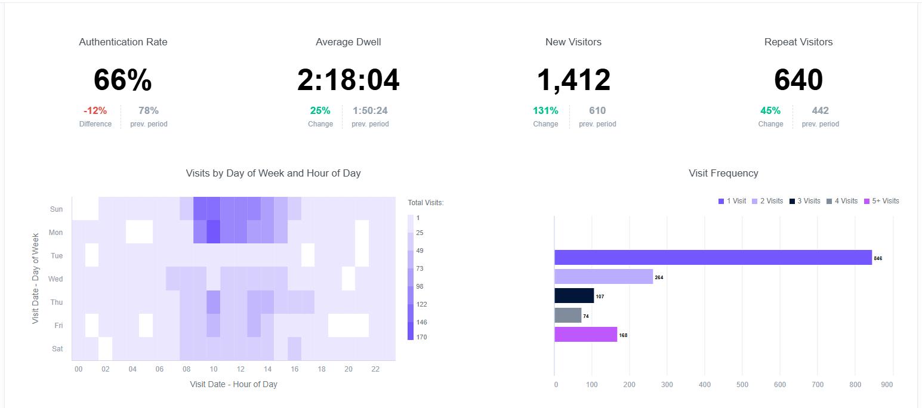Click the Average Dwell 2:18:04 value

pyautogui.click(x=349, y=80)
